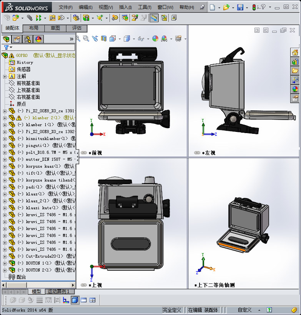Open the View Orientation dropdown arrow
301x315 pixels.
tap(120, 39)
